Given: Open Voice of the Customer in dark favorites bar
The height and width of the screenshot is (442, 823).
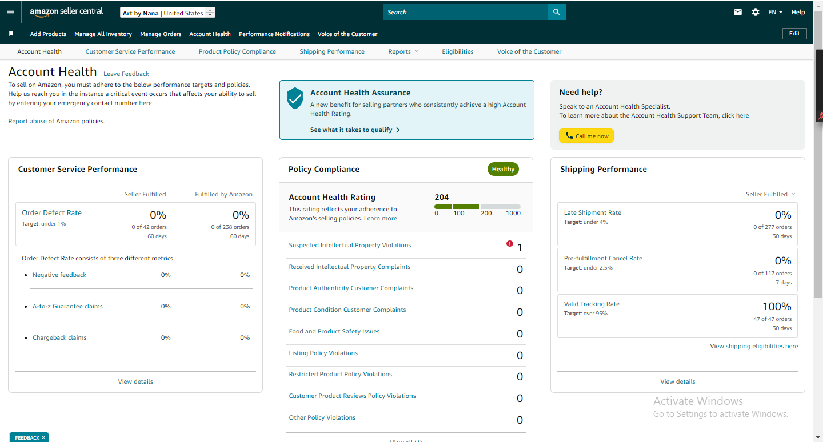Looking at the screenshot, I should click(x=347, y=34).
